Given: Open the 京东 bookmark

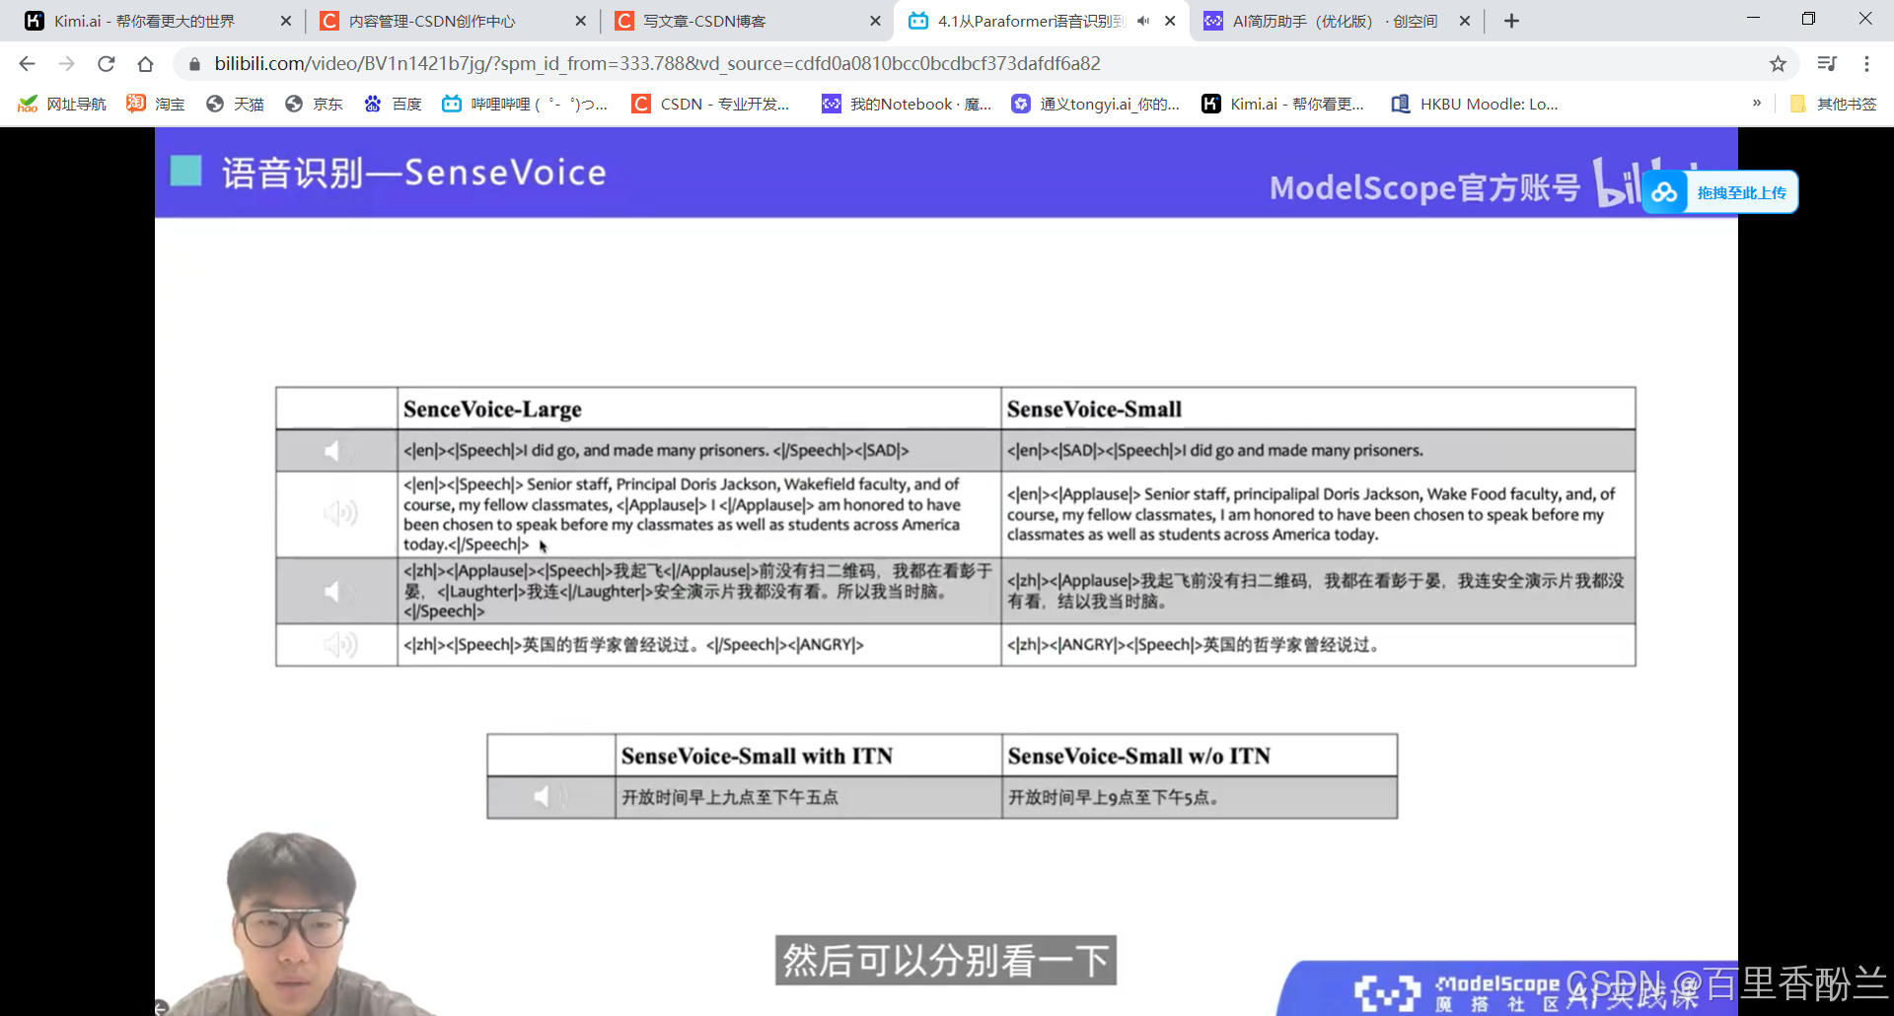Looking at the screenshot, I should coord(314,104).
